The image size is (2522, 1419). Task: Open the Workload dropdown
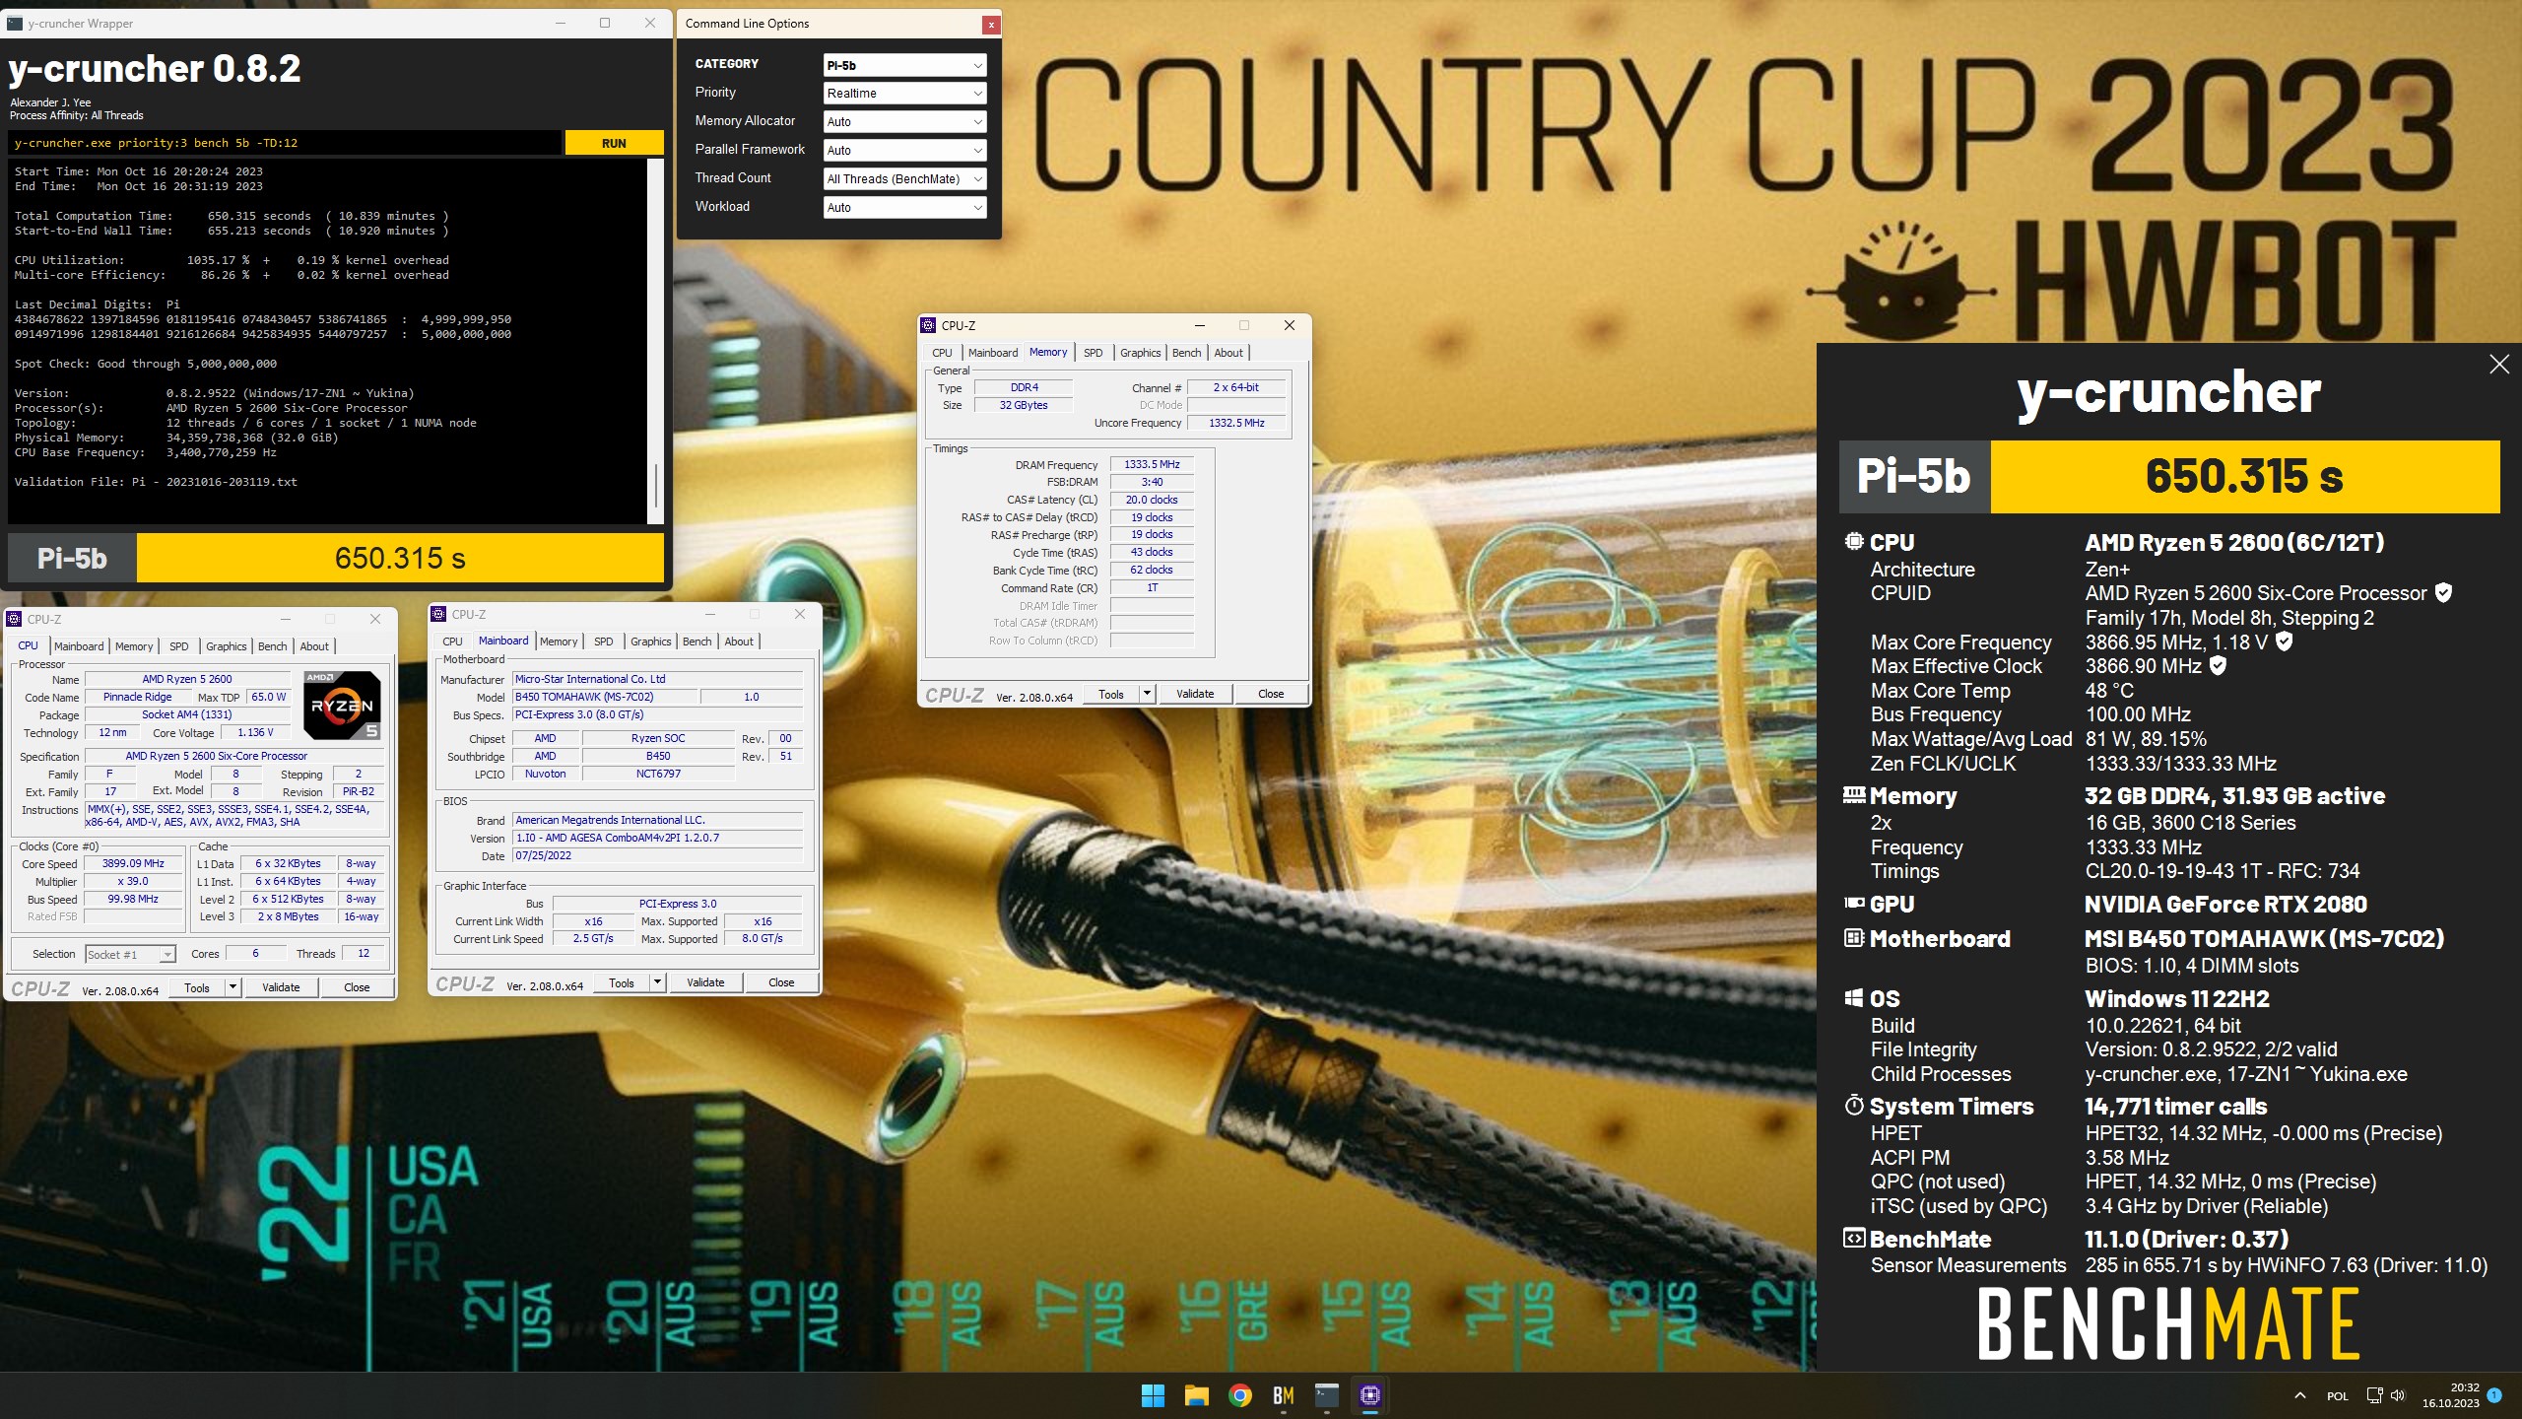tap(904, 207)
